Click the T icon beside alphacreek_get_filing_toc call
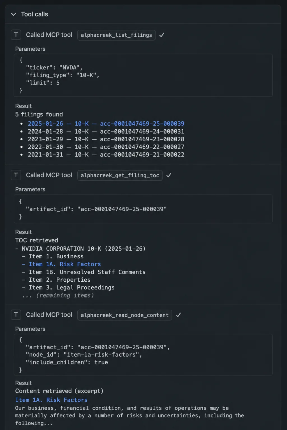287x430 pixels. click(16, 175)
